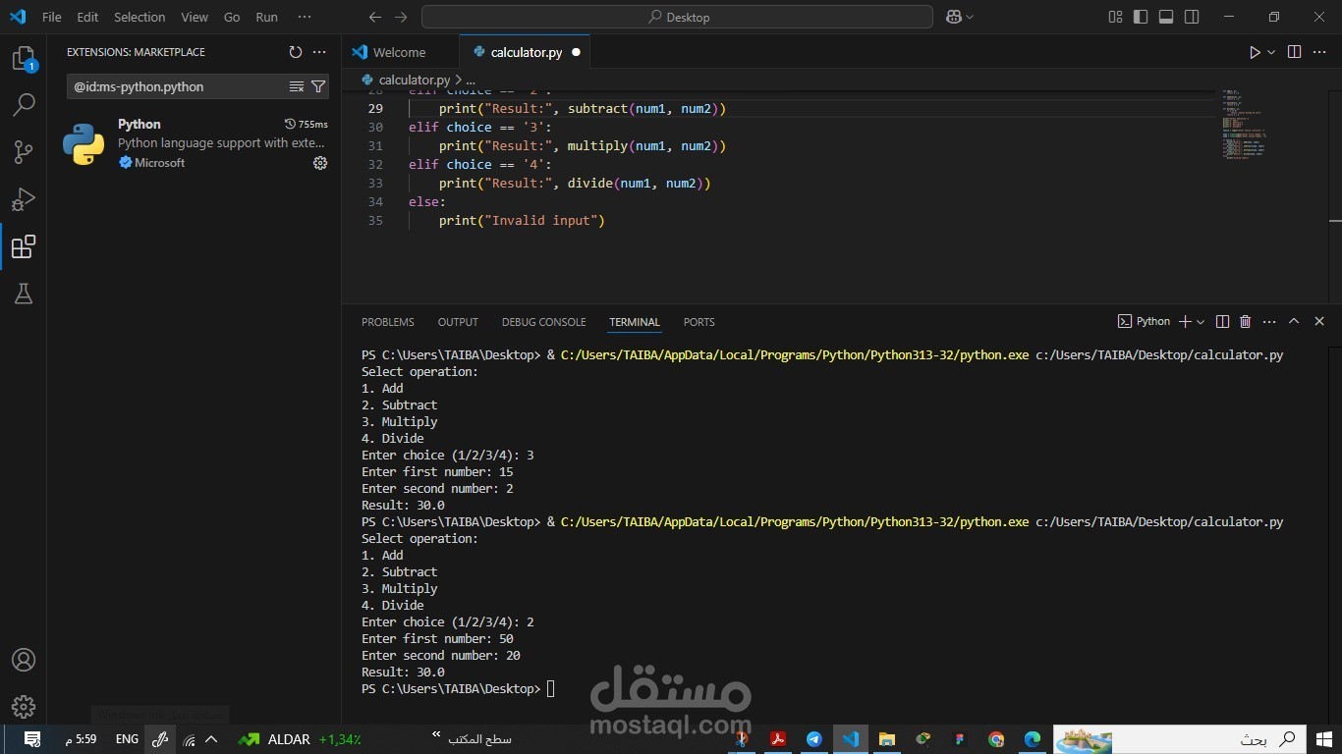Switch to the PORTS panel tab

[699, 322]
